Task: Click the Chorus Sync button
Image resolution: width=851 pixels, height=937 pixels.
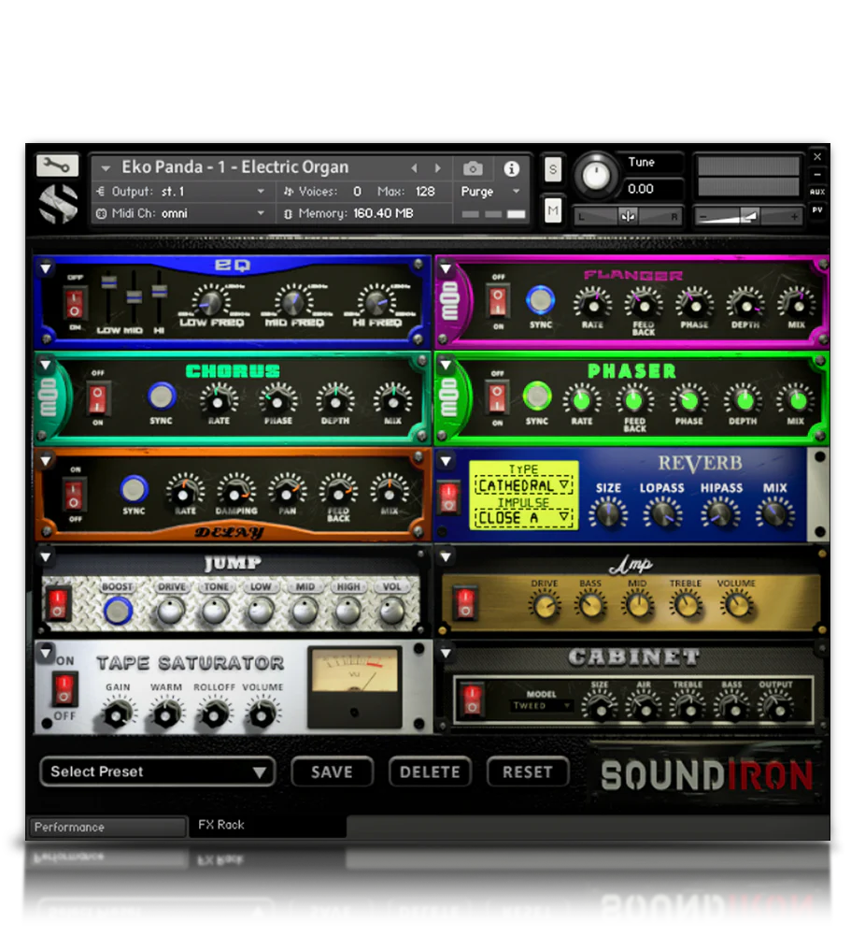Action: click(161, 395)
